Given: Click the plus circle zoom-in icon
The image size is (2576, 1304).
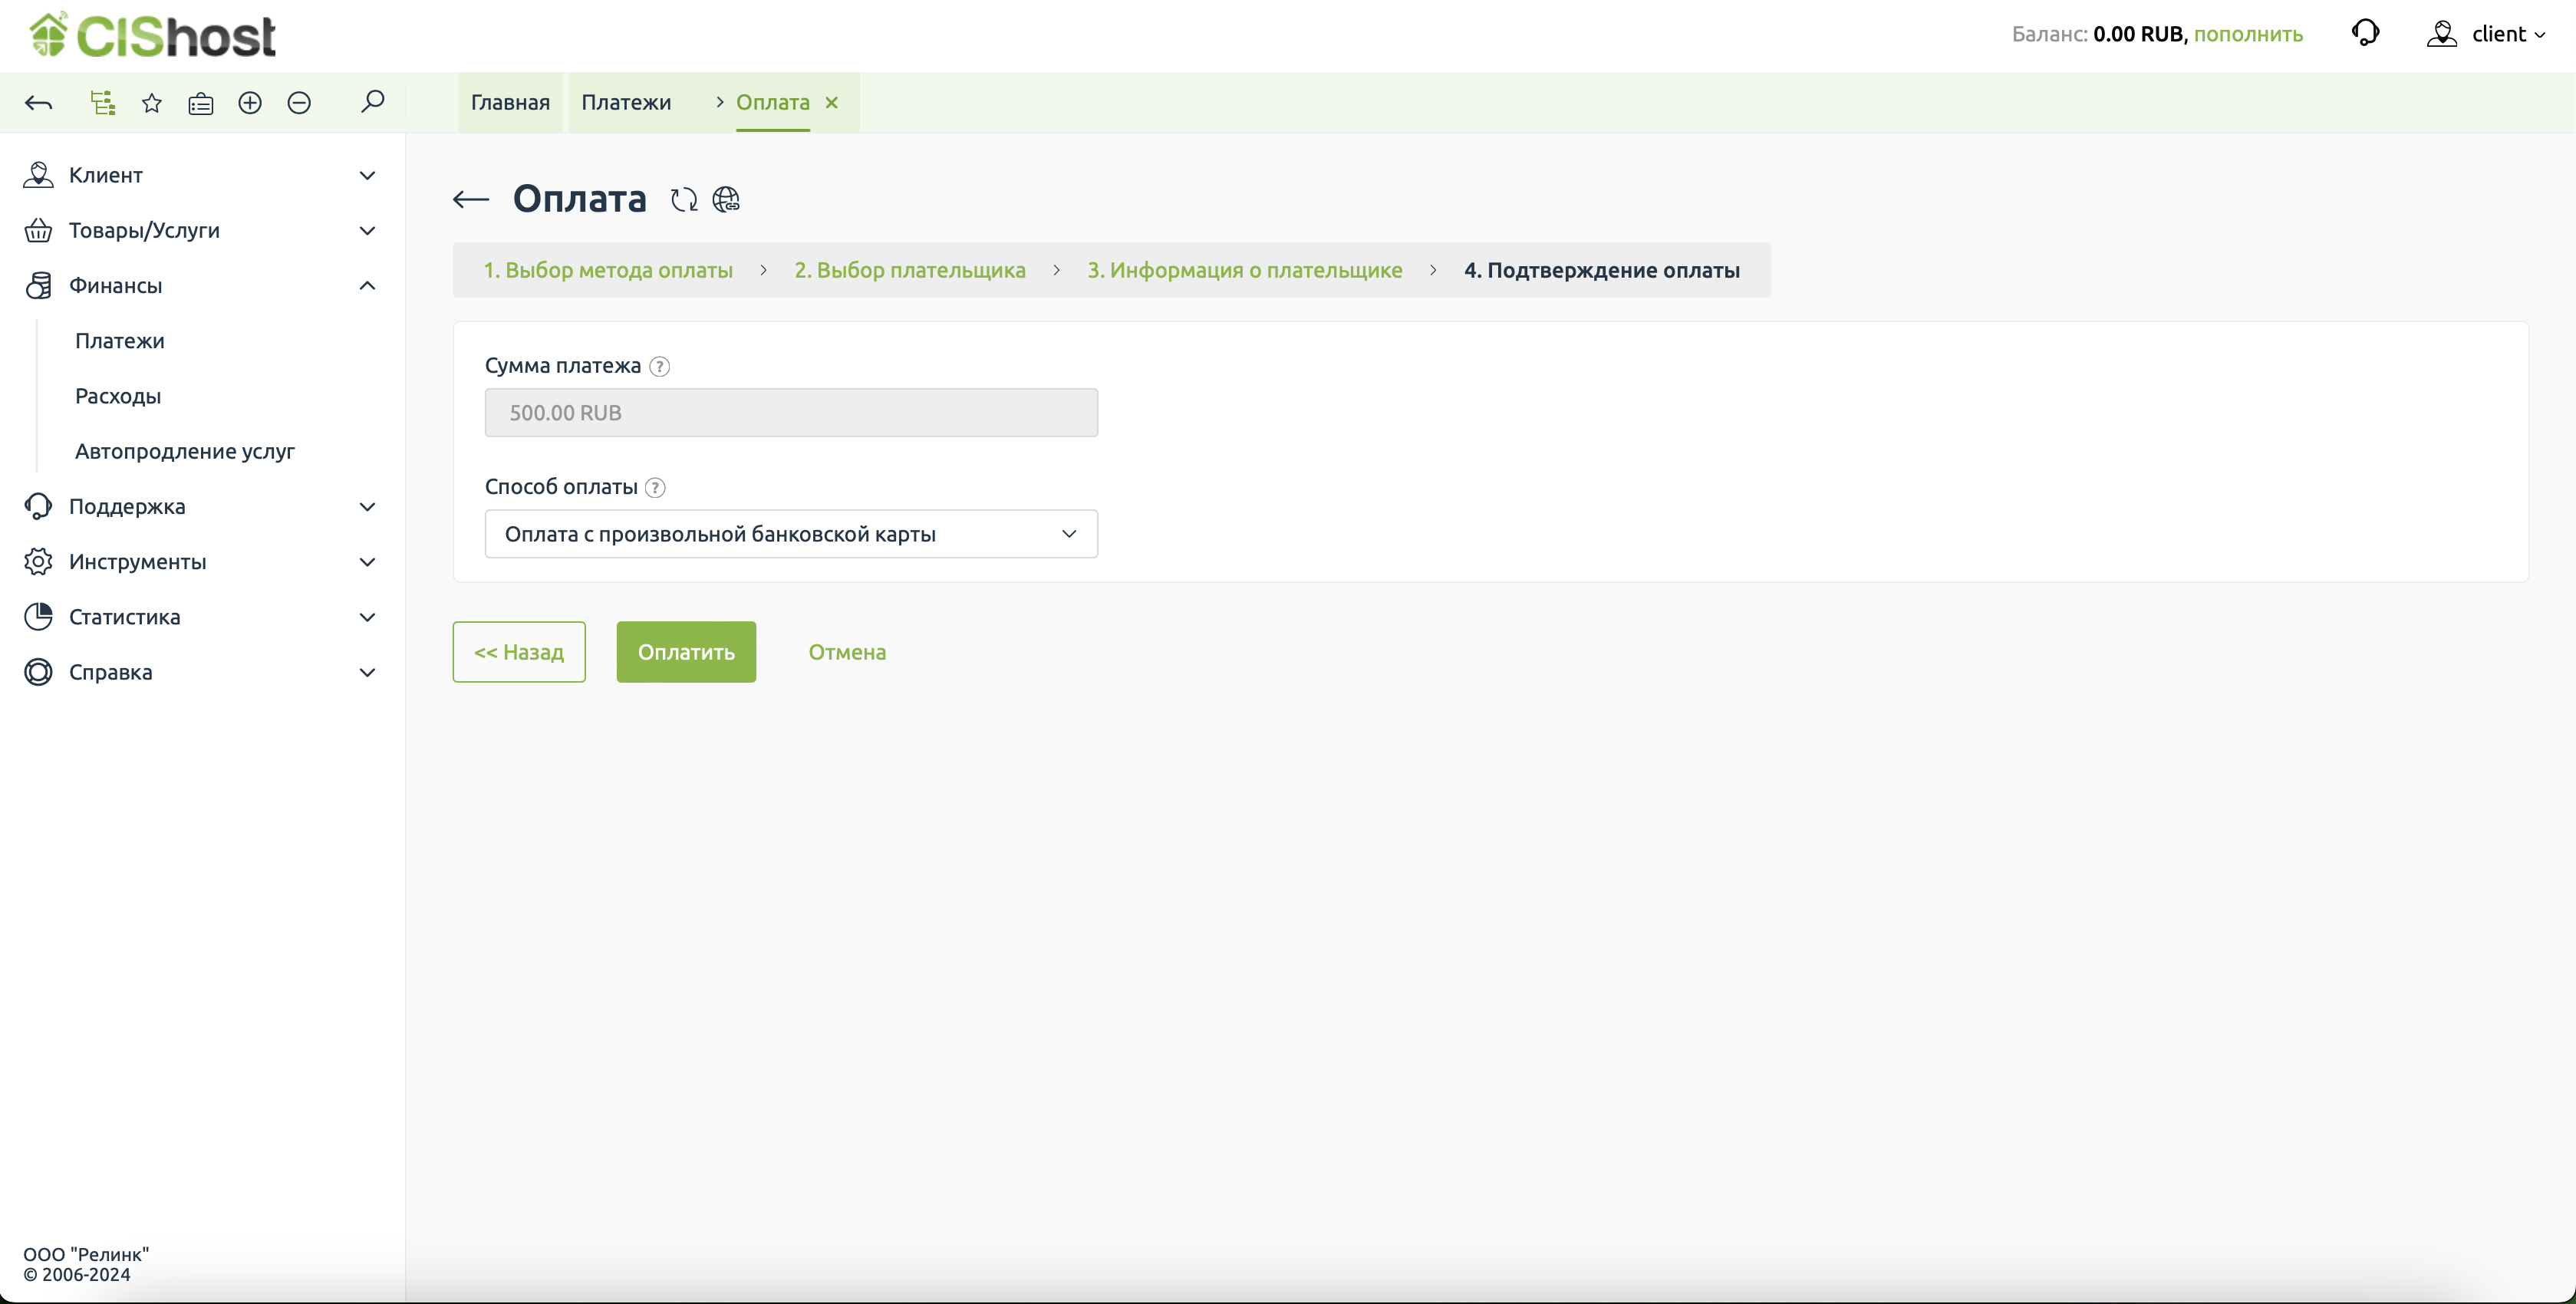Looking at the screenshot, I should [250, 103].
